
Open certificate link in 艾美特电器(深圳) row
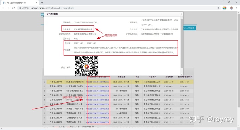tap(98, 113)
